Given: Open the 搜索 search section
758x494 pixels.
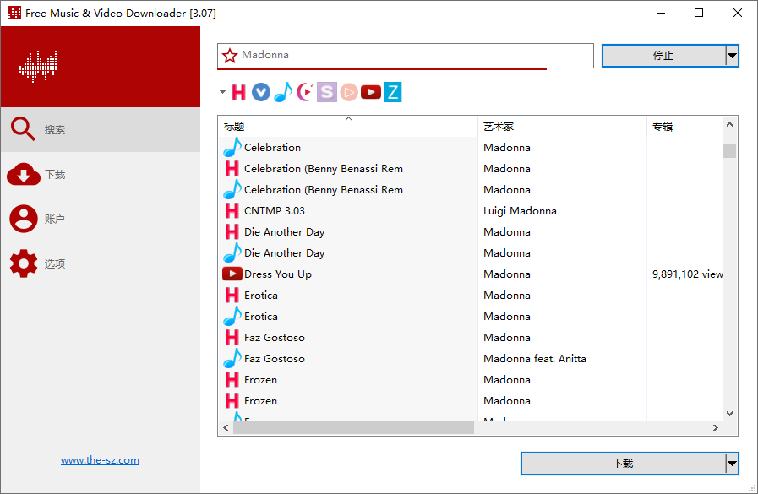Looking at the screenshot, I should pyautogui.click(x=101, y=129).
